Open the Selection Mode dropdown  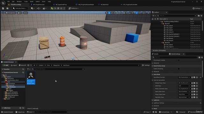(20, 8)
